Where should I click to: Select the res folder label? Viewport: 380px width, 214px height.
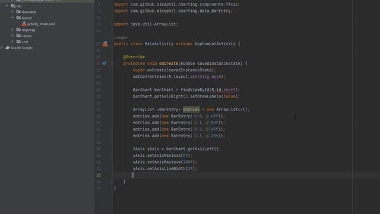point(18,6)
